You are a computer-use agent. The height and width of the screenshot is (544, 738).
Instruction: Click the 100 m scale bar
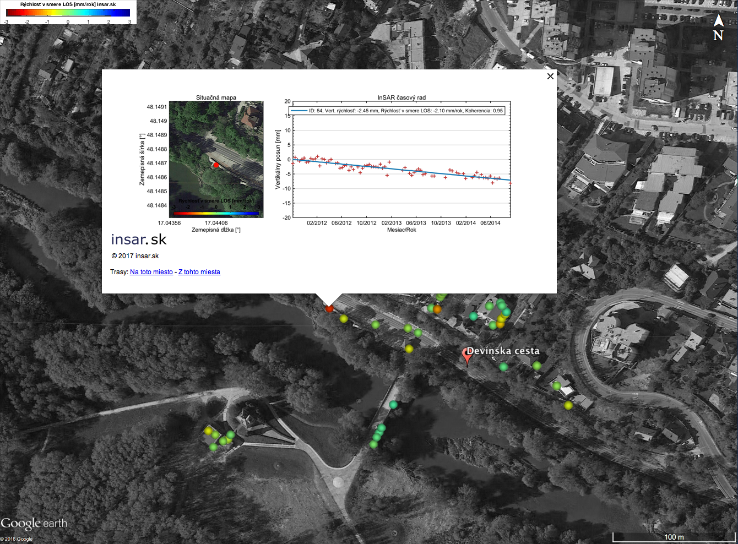pos(674,537)
